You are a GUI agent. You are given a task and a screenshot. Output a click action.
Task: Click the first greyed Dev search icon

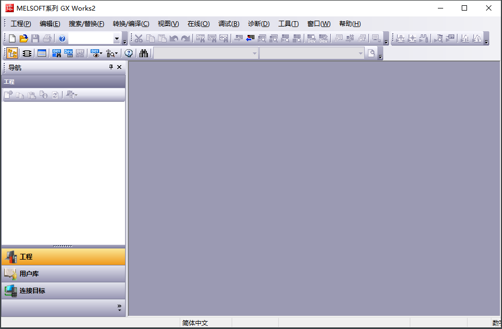click(200, 39)
